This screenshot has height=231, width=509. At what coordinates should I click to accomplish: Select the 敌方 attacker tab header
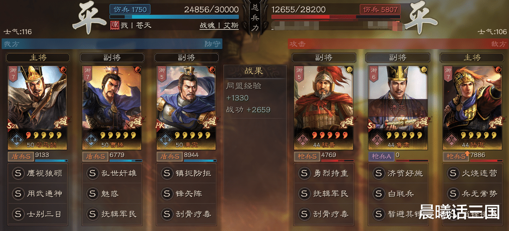click(x=398, y=44)
